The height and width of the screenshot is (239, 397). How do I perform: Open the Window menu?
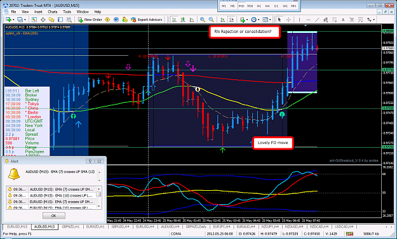click(x=83, y=11)
